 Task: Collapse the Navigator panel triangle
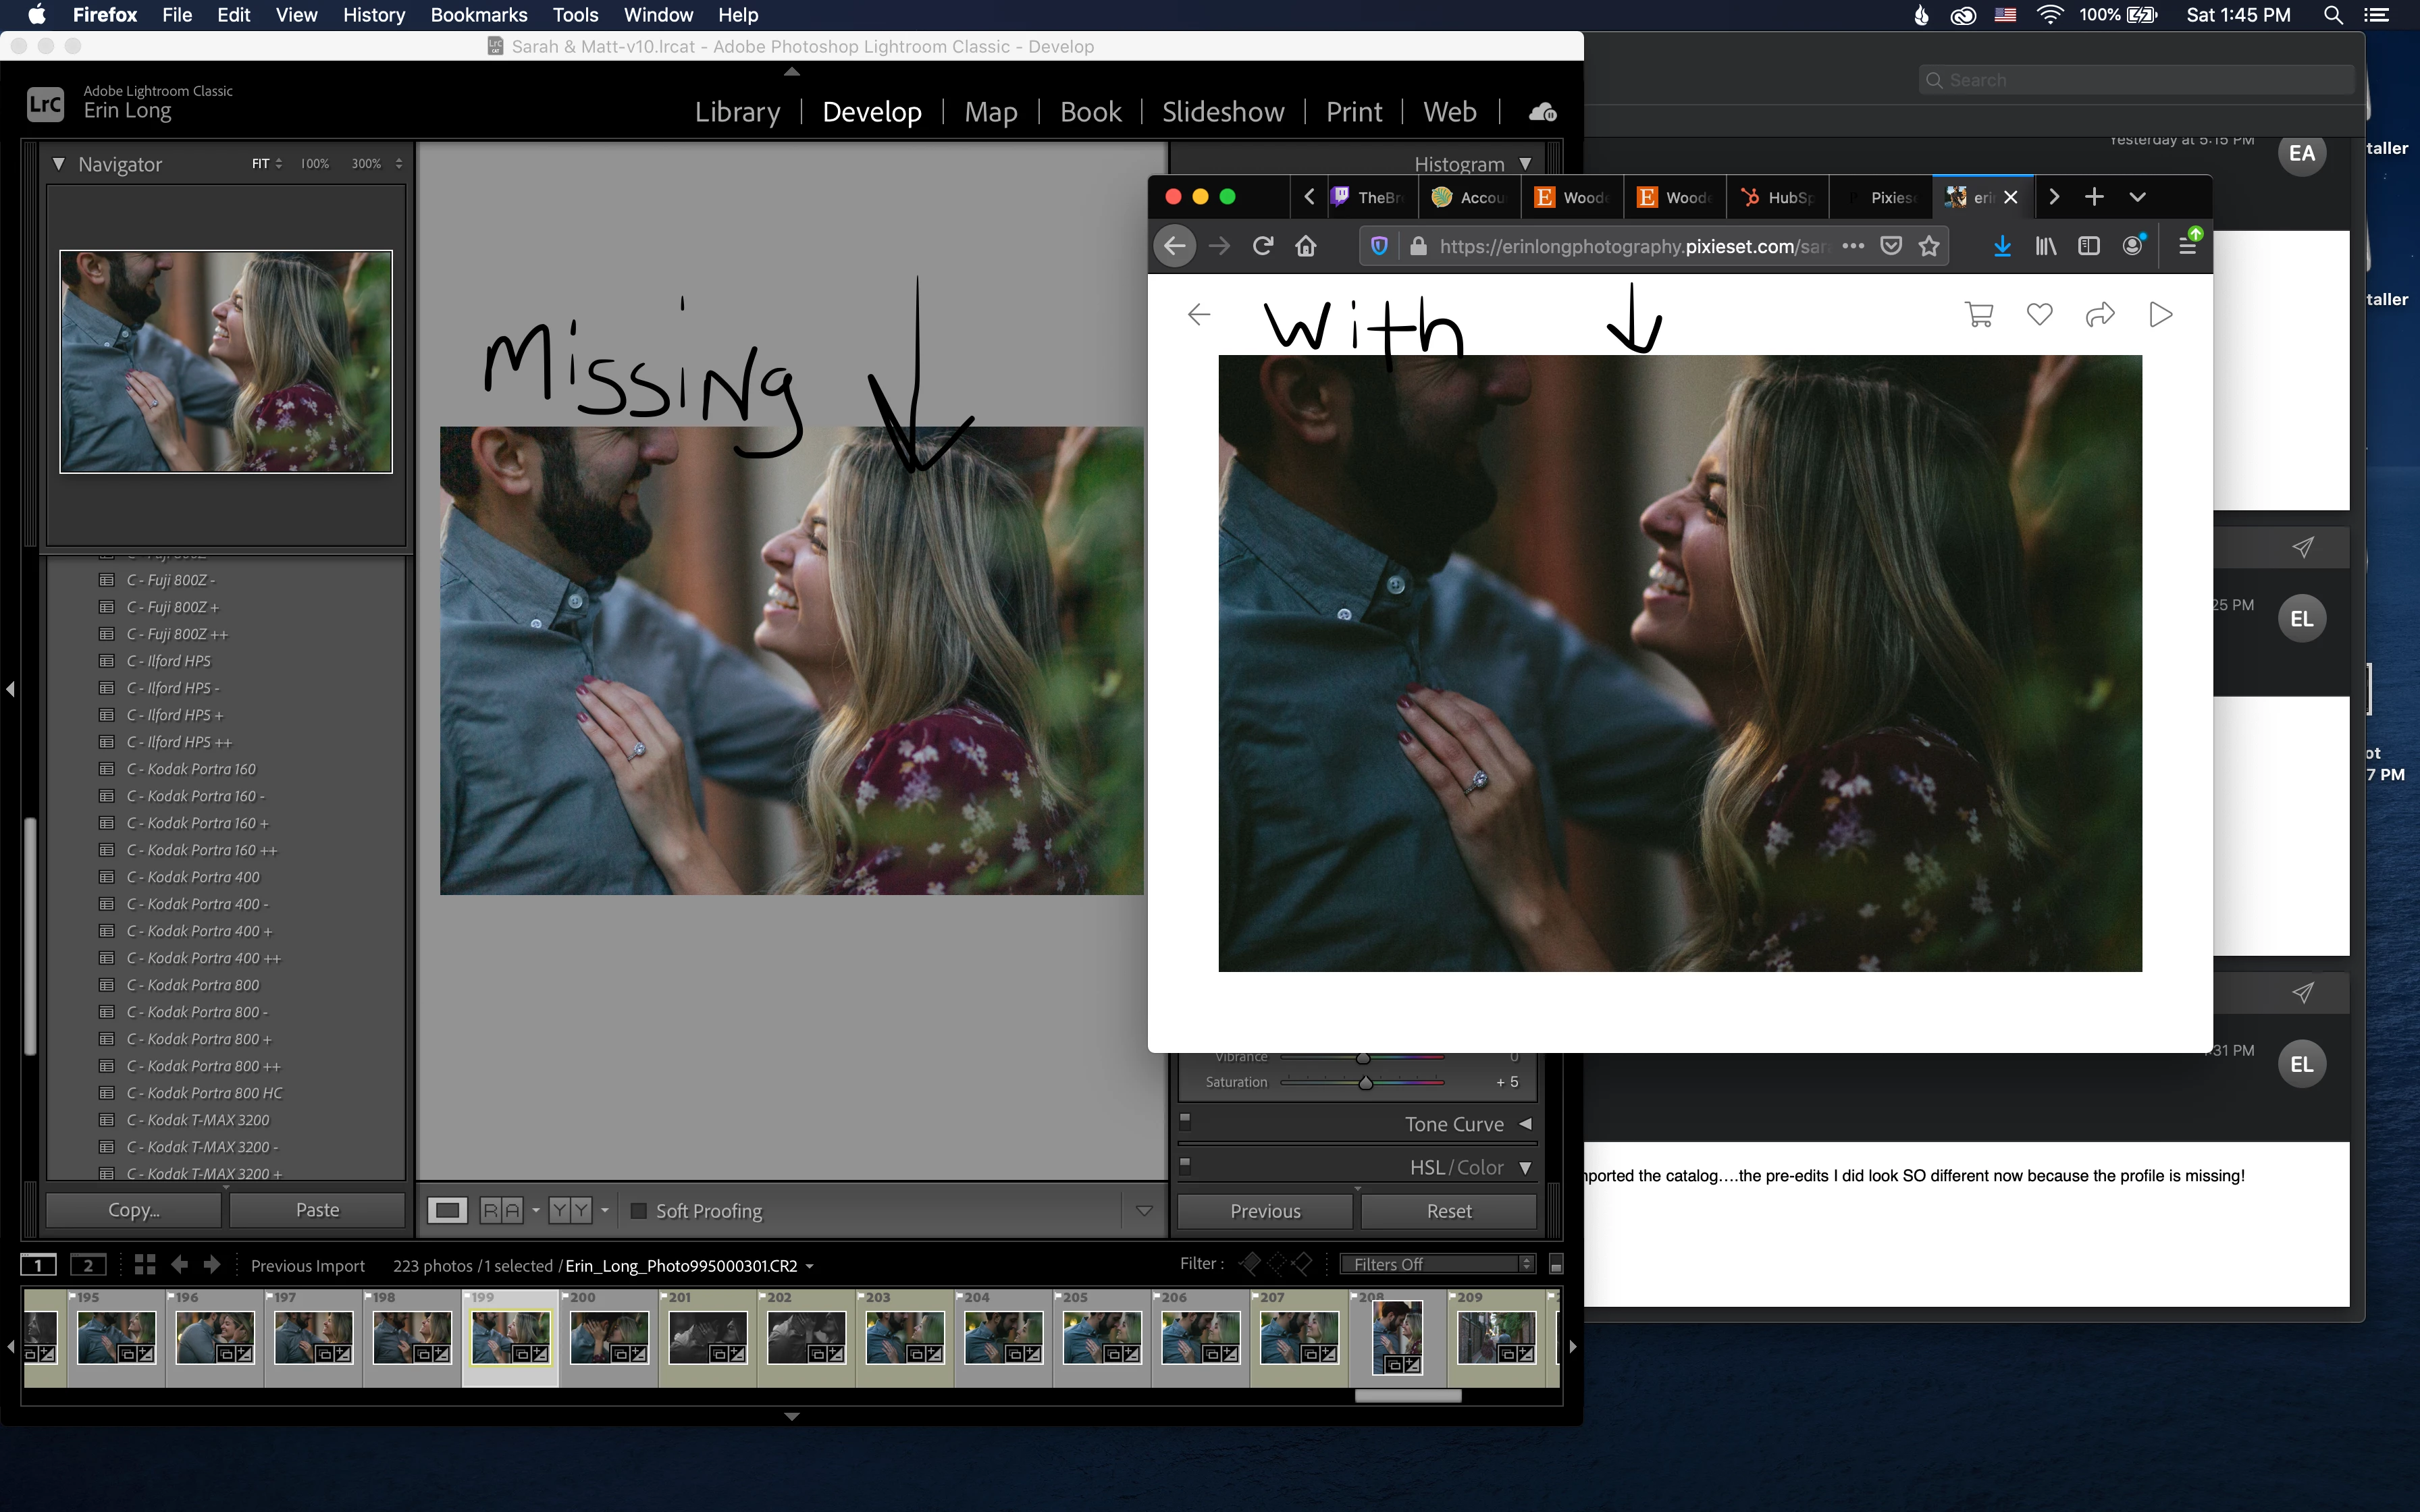coord(59,164)
